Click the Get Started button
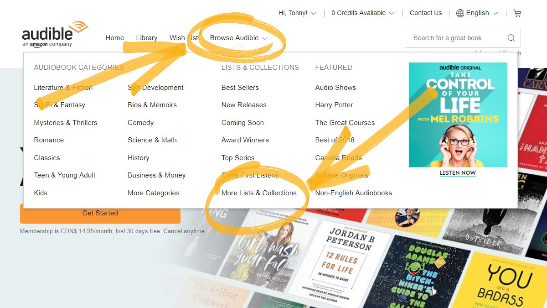Image resolution: width=547 pixels, height=308 pixels. click(100, 213)
